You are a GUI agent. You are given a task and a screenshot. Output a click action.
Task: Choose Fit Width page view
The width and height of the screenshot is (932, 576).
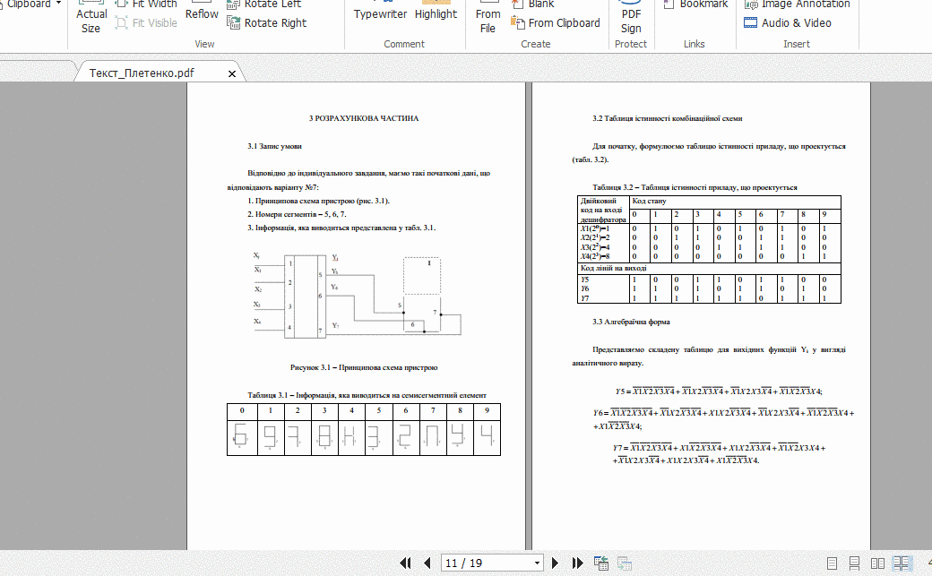click(x=147, y=4)
